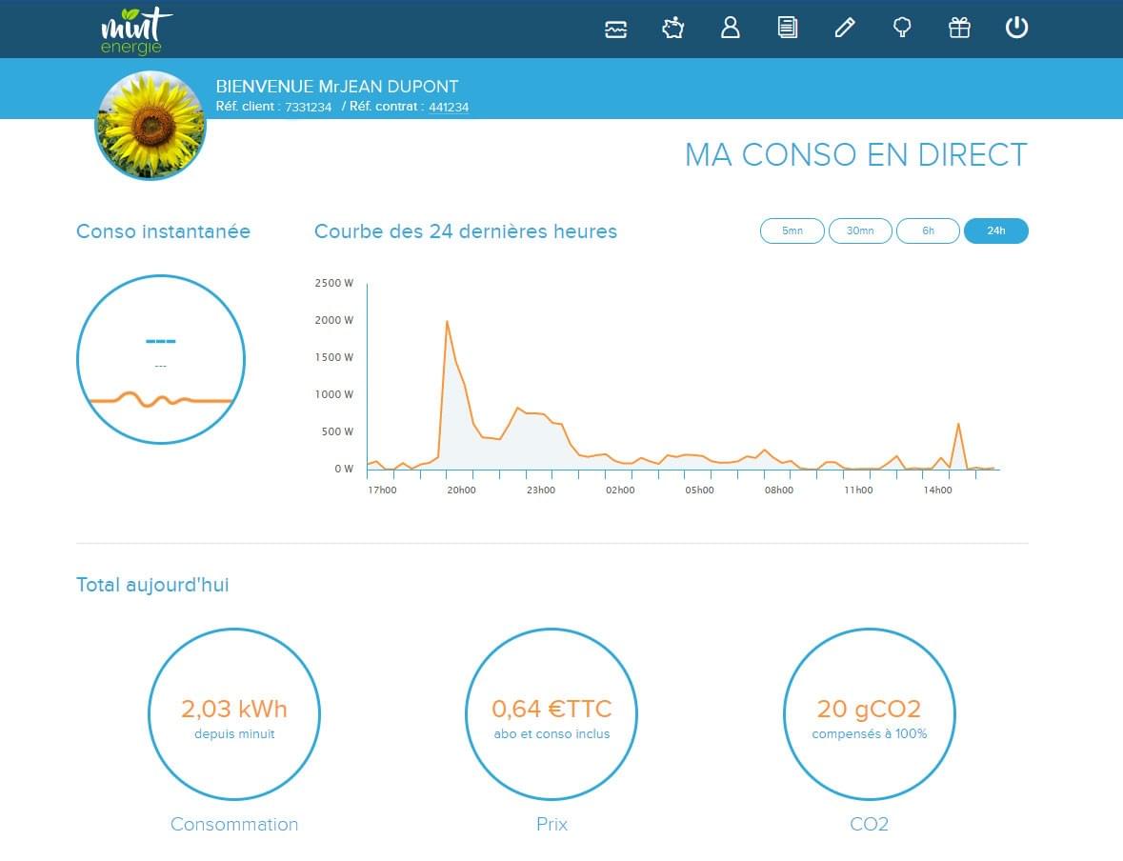Open the tree environment icon
The width and height of the screenshot is (1123, 861).
pyautogui.click(x=902, y=28)
